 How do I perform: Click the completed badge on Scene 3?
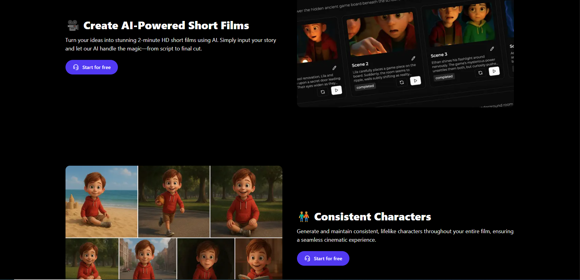click(444, 77)
